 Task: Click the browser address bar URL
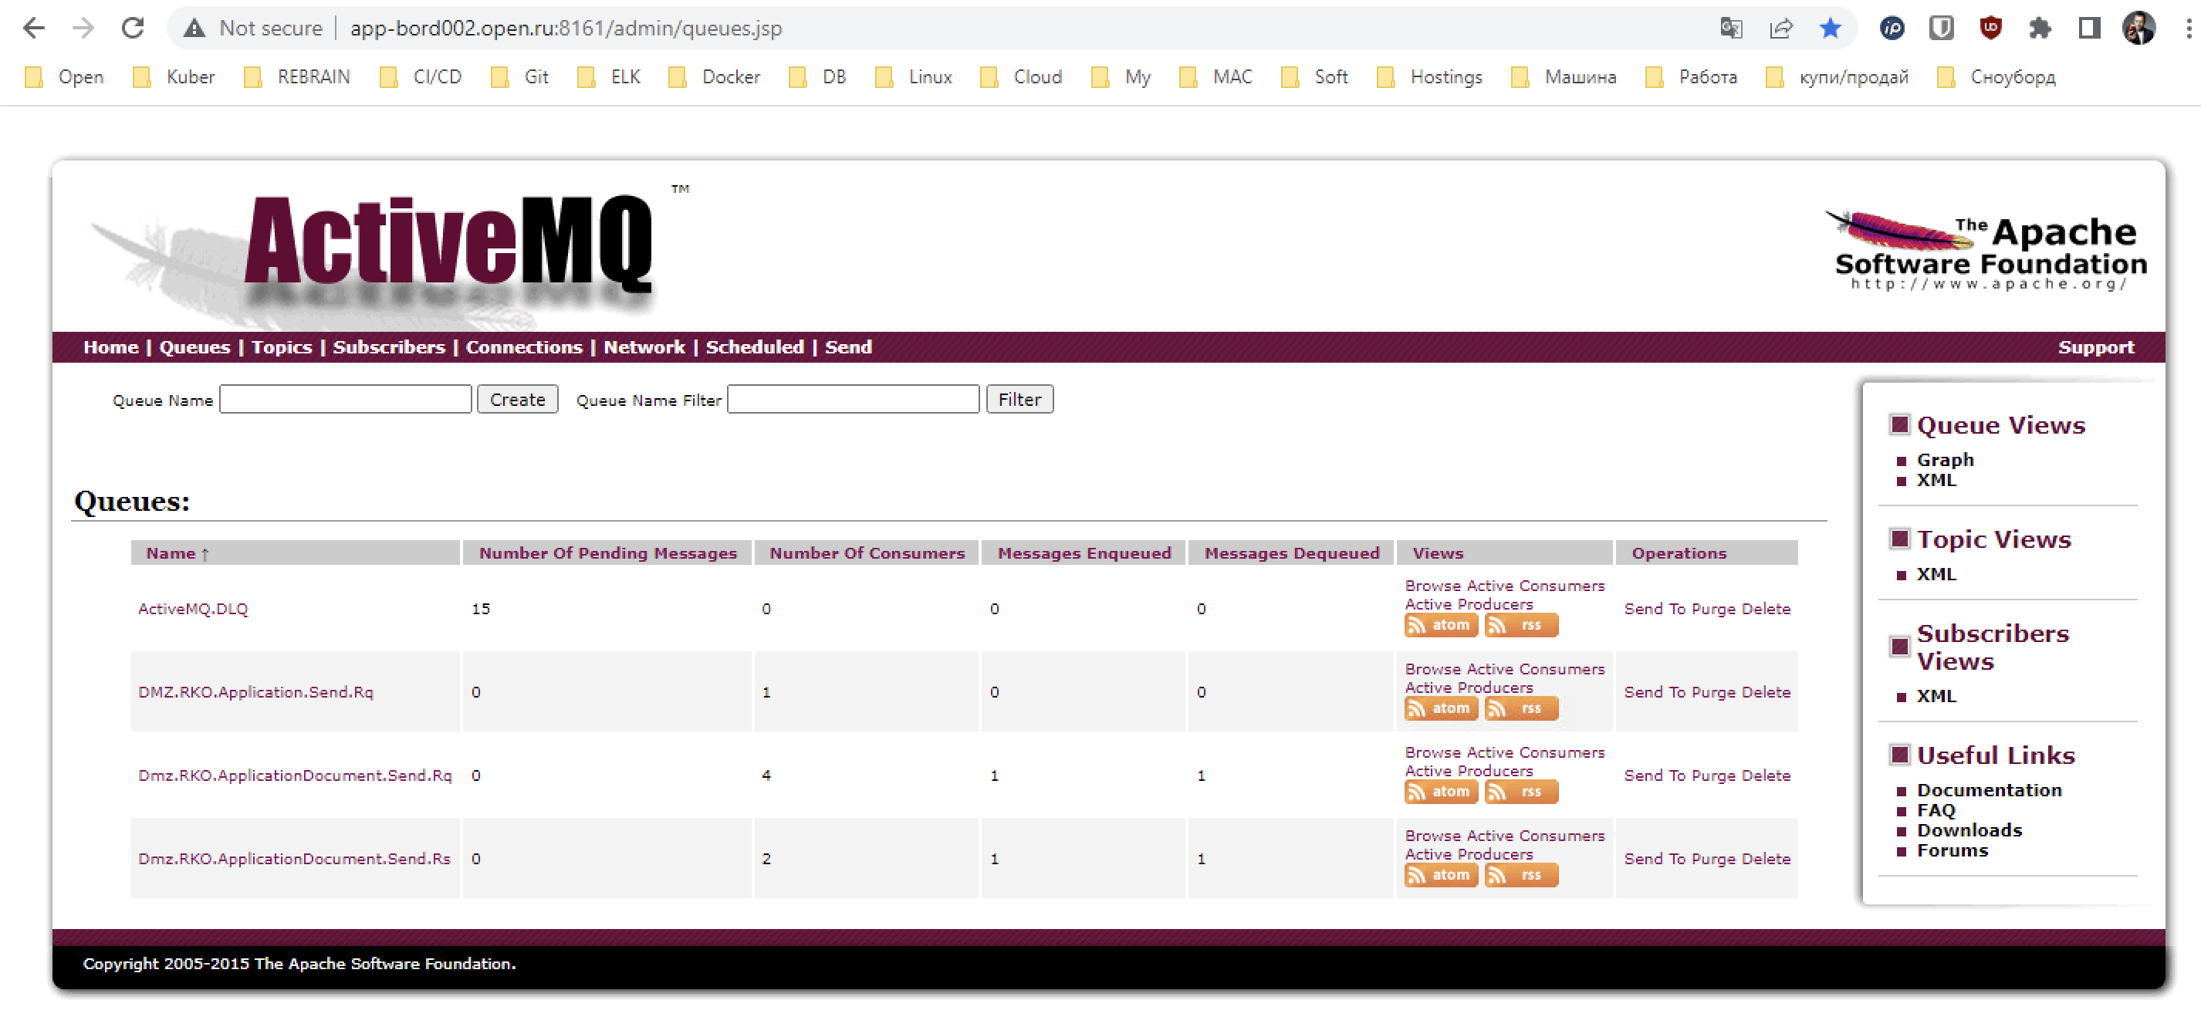pos(566,29)
